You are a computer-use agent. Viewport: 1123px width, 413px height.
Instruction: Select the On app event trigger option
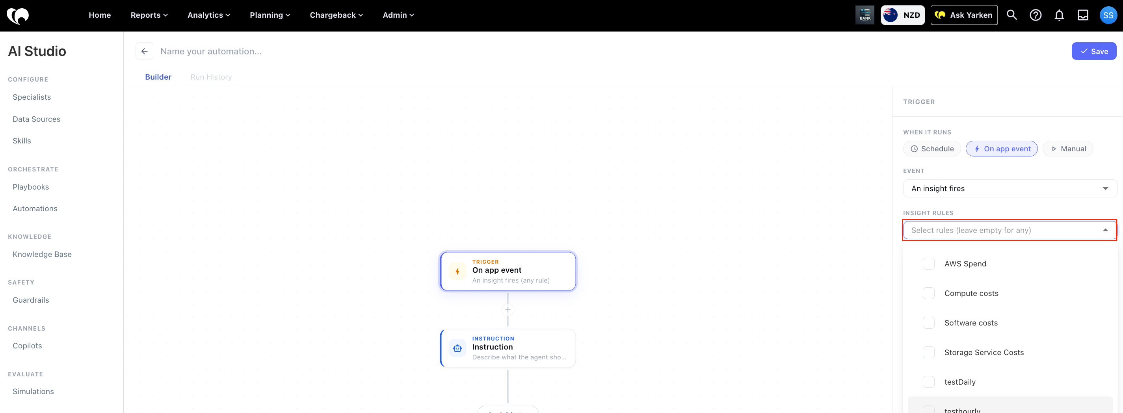tap(1002, 149)
